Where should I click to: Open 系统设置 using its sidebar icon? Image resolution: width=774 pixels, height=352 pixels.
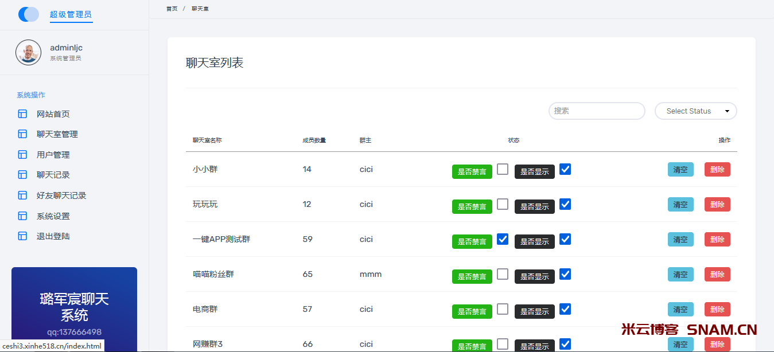click(22, 215)
